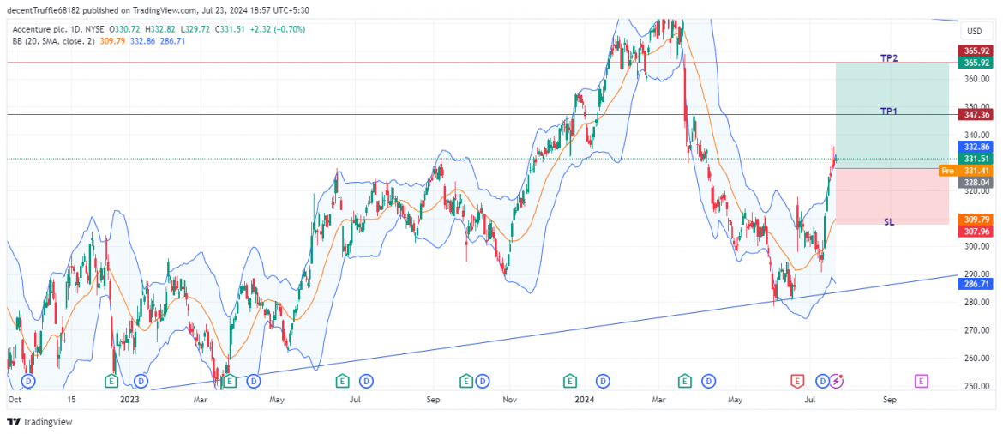Click the red stop-loss zone

(892, 196)
